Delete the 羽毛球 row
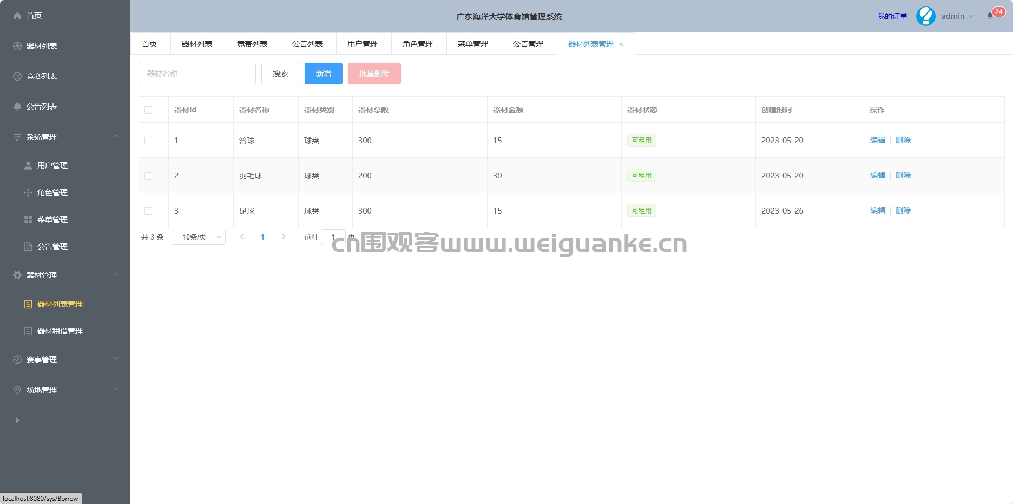This screenshot has width=1013, height=504. (903, 175)
